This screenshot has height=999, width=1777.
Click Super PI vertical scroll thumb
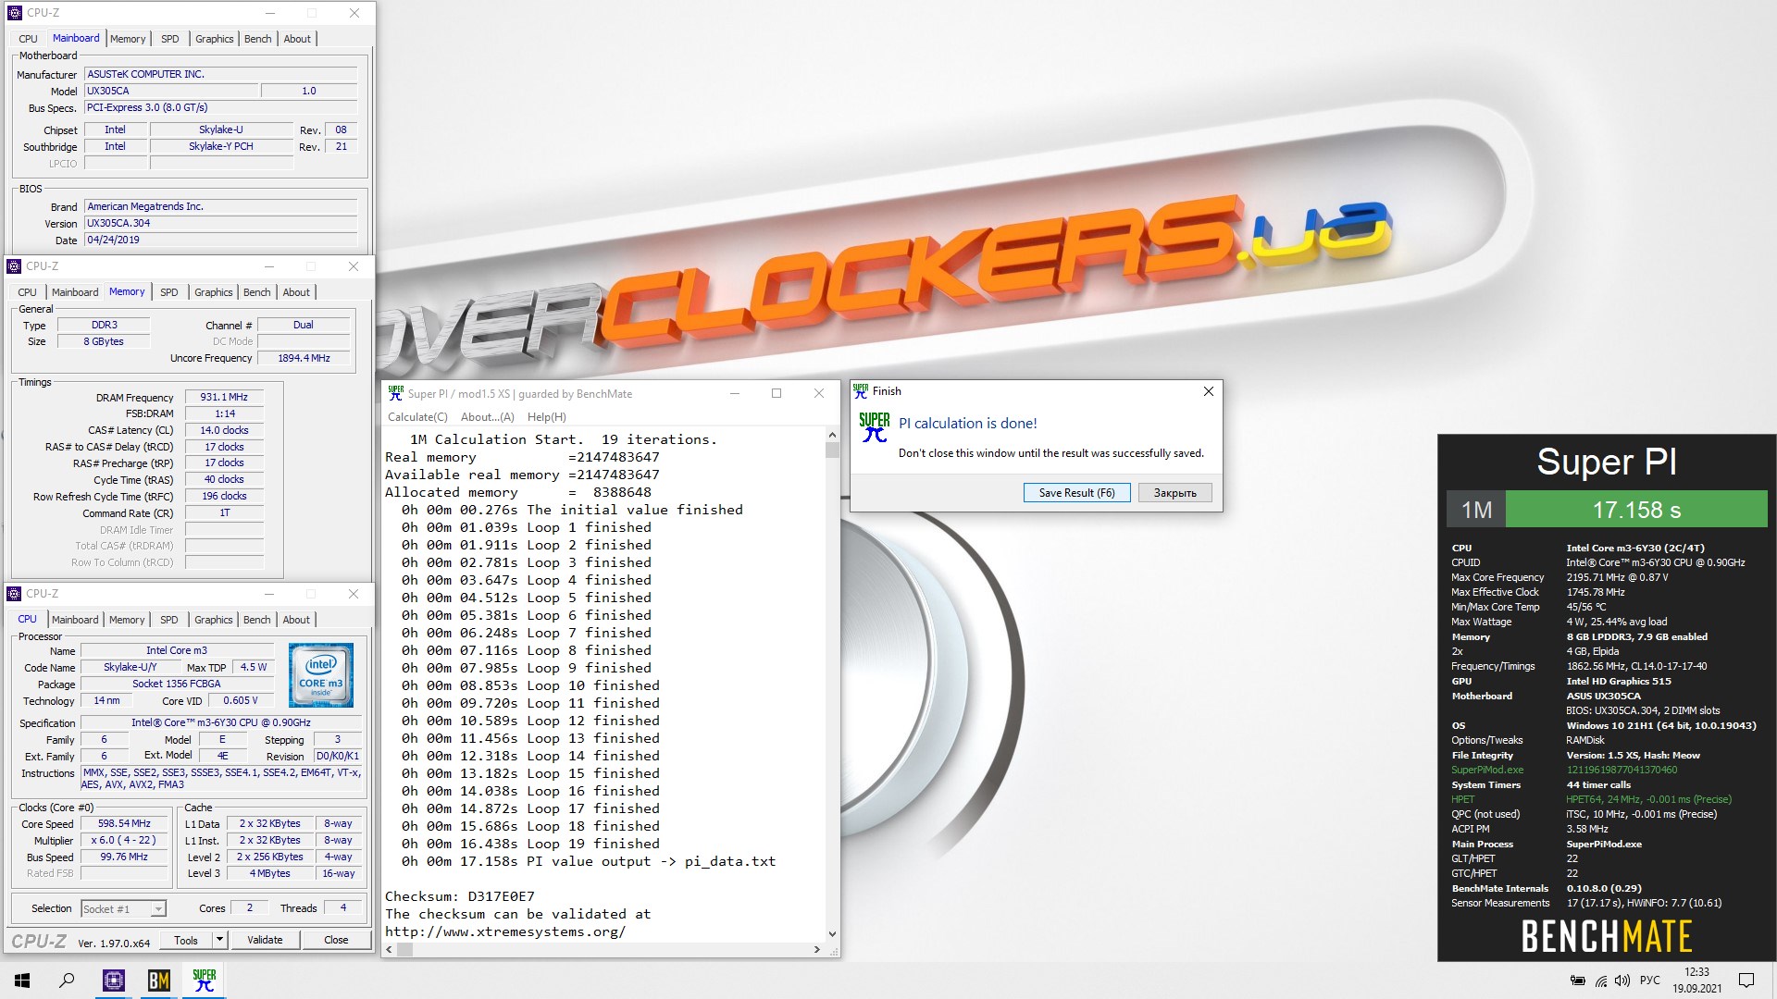point(832,450)
